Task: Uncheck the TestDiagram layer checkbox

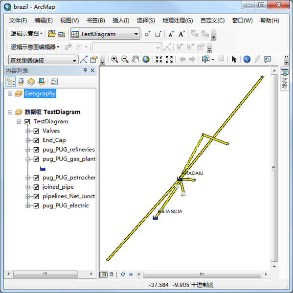Action: tap(27, 122)
